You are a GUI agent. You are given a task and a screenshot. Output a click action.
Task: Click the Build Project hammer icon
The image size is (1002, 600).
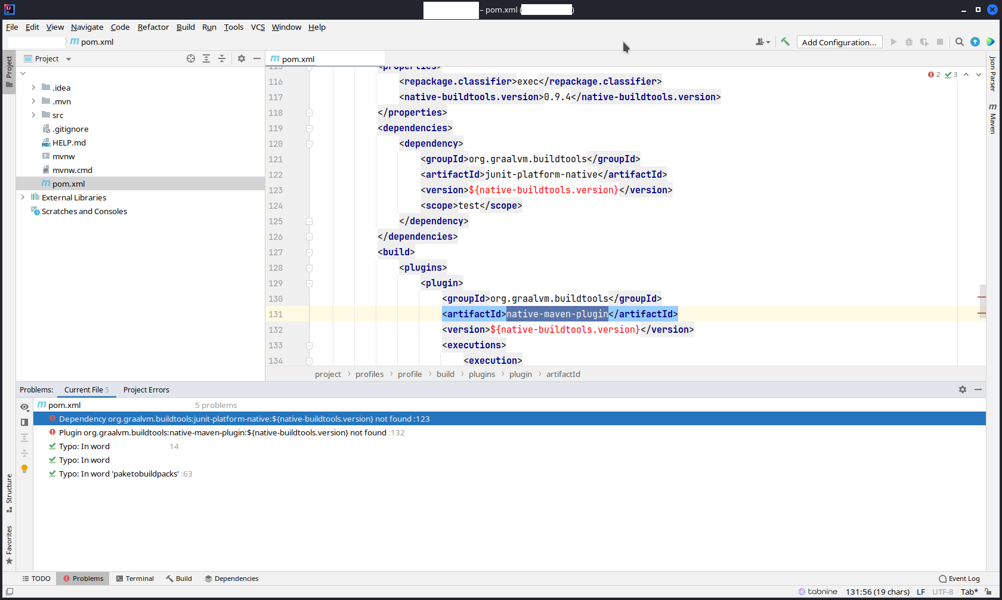(x=785, y=42)
